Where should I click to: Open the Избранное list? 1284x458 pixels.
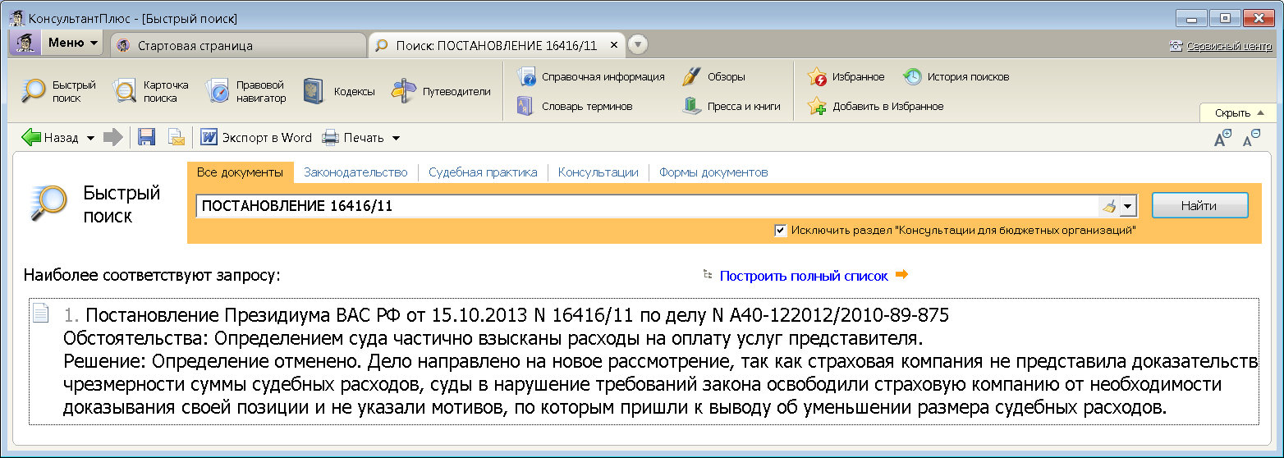[846, 76]
